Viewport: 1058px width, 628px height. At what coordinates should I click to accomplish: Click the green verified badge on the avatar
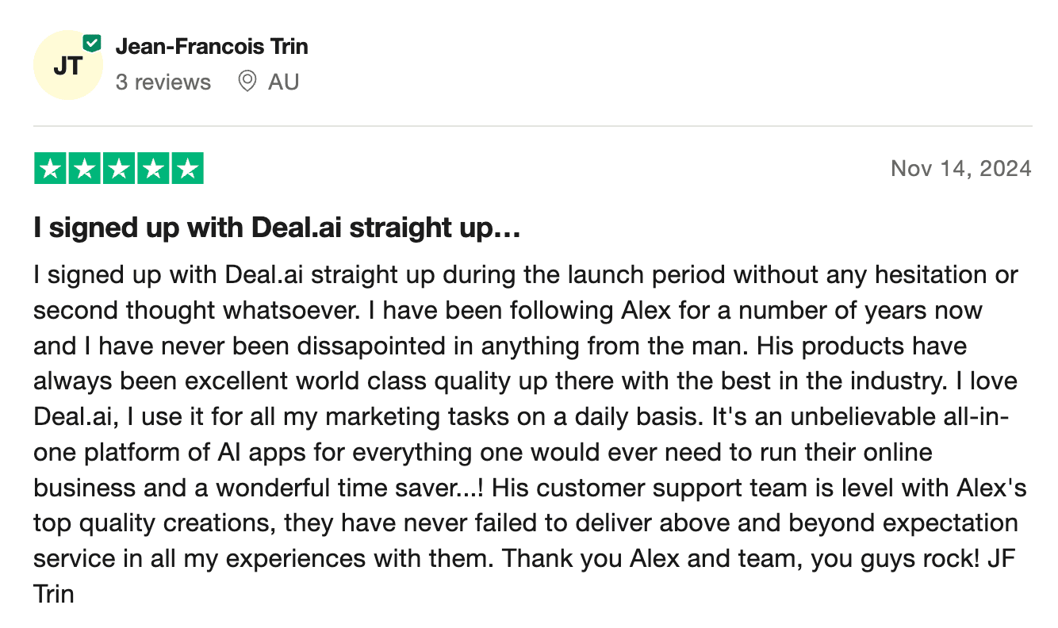coord(93,43)
